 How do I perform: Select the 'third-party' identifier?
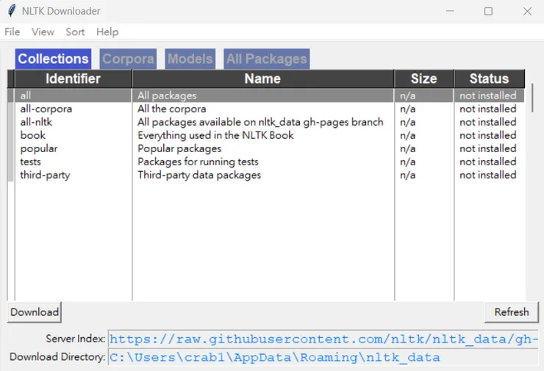45,175
